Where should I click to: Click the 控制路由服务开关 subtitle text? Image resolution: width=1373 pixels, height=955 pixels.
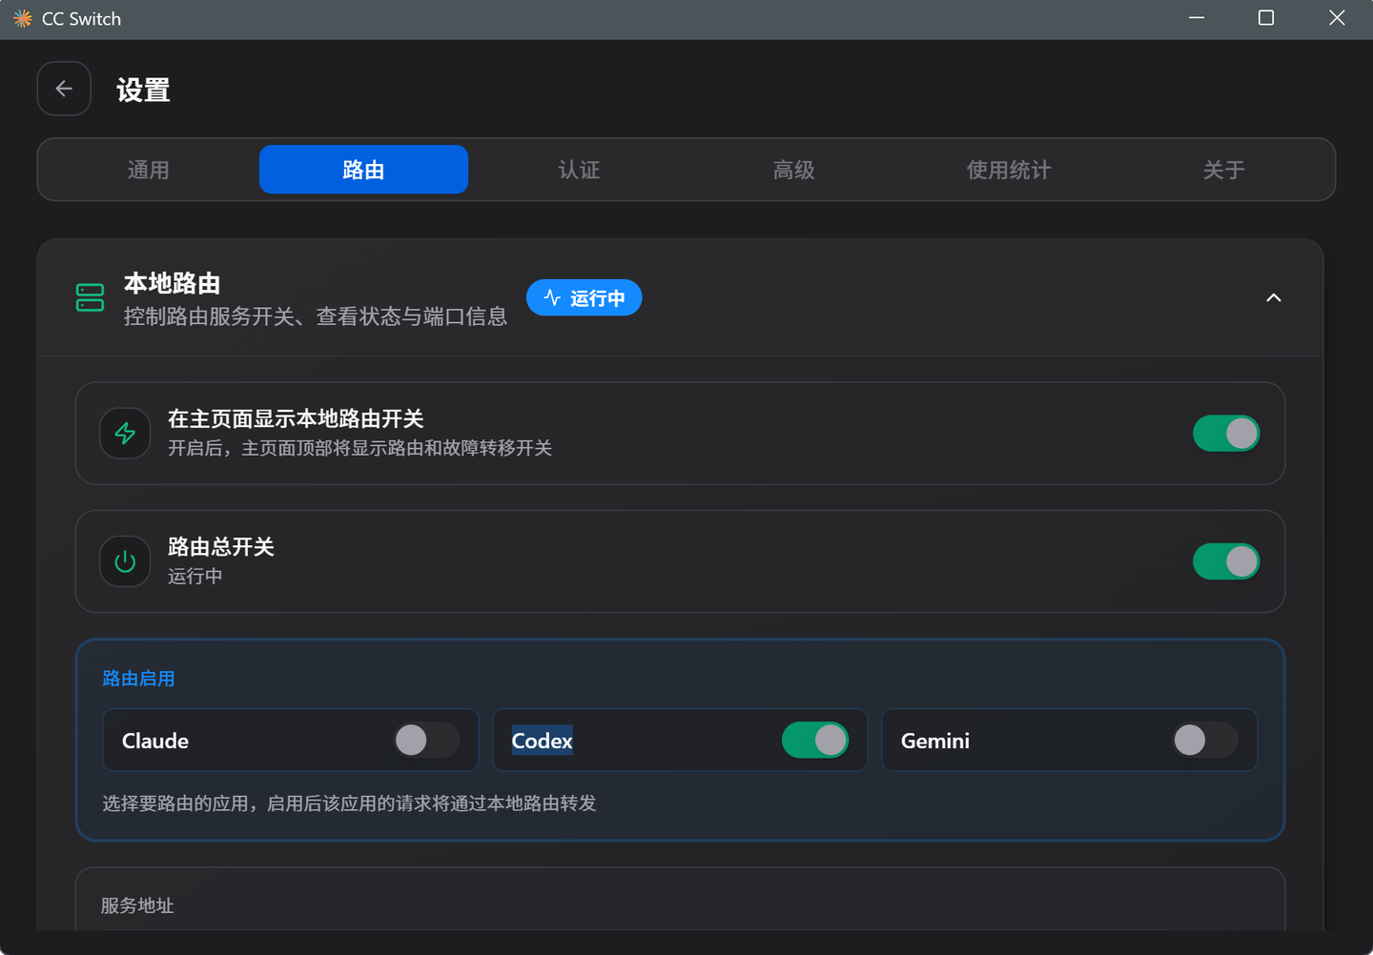(316, 316)
